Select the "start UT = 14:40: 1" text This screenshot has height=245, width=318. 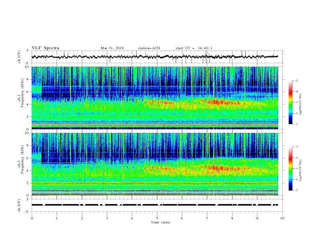pos(194,48)
